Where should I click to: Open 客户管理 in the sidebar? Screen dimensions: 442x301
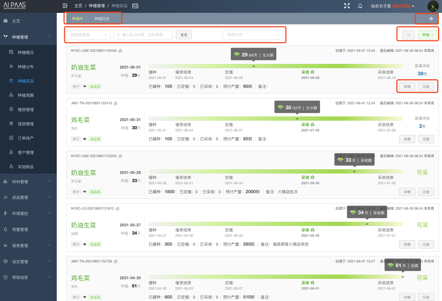click(x=28, y=152)
